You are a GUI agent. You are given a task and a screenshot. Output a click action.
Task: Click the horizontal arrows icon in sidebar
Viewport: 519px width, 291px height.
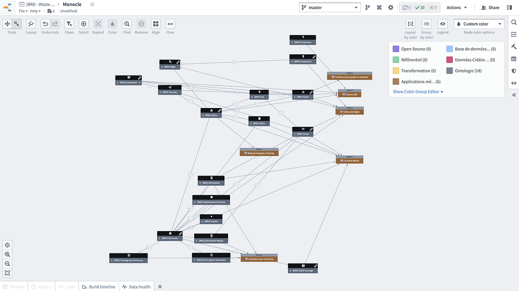click(x=514, y=83)
